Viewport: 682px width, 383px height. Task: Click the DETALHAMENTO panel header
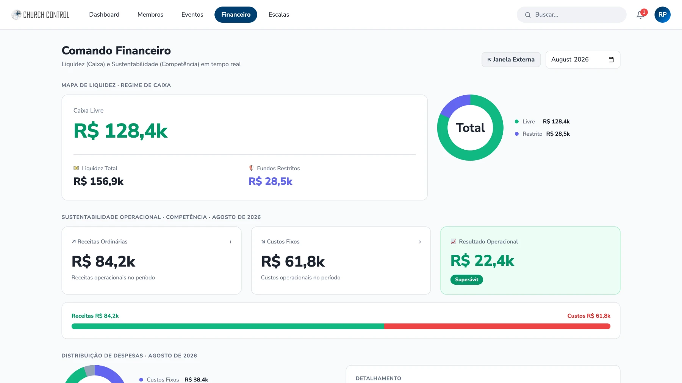click(x=378, y=378)
